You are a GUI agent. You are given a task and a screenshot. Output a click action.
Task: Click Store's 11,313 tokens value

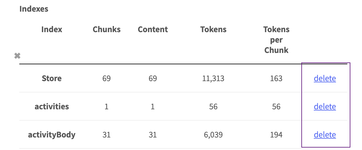click(213, 78)
